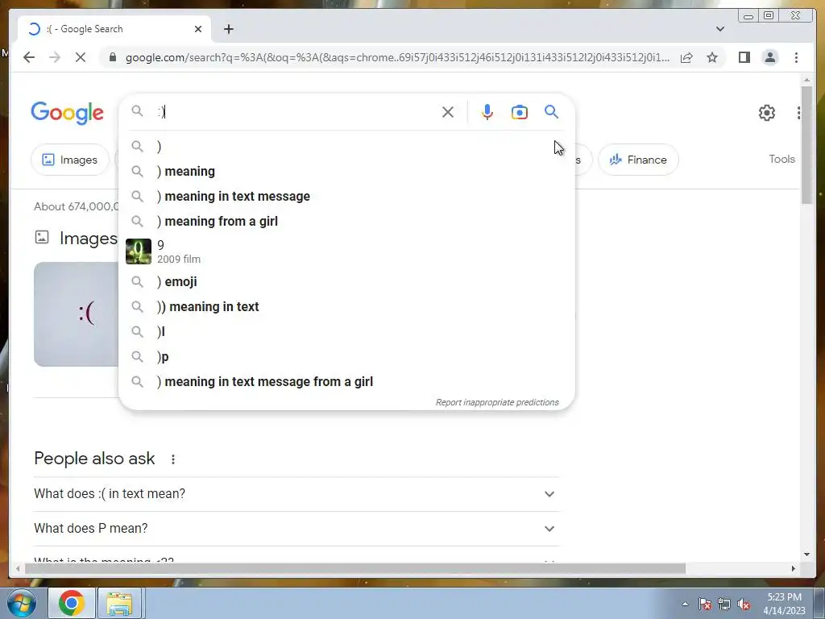The image size is (825, 619).
Task: Pick the ')) meaning in text' suggestion
Action: pyautogui.click(x=346, y=306)
